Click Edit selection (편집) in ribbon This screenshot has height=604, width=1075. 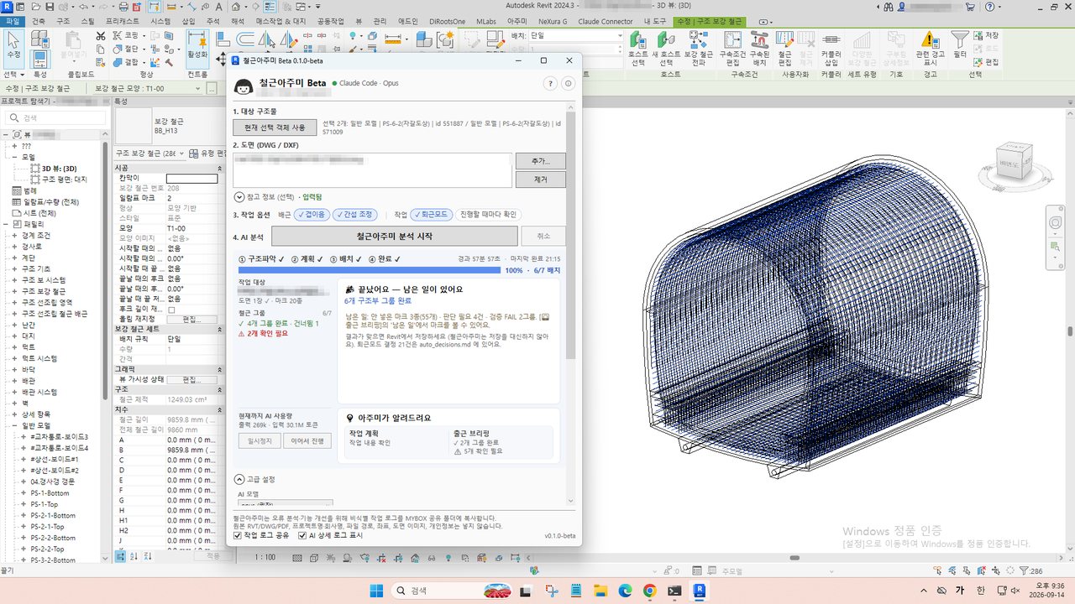(986, 62)
